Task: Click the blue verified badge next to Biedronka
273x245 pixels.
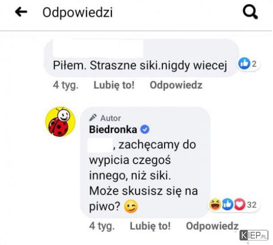Action: [x=145, y=130]
